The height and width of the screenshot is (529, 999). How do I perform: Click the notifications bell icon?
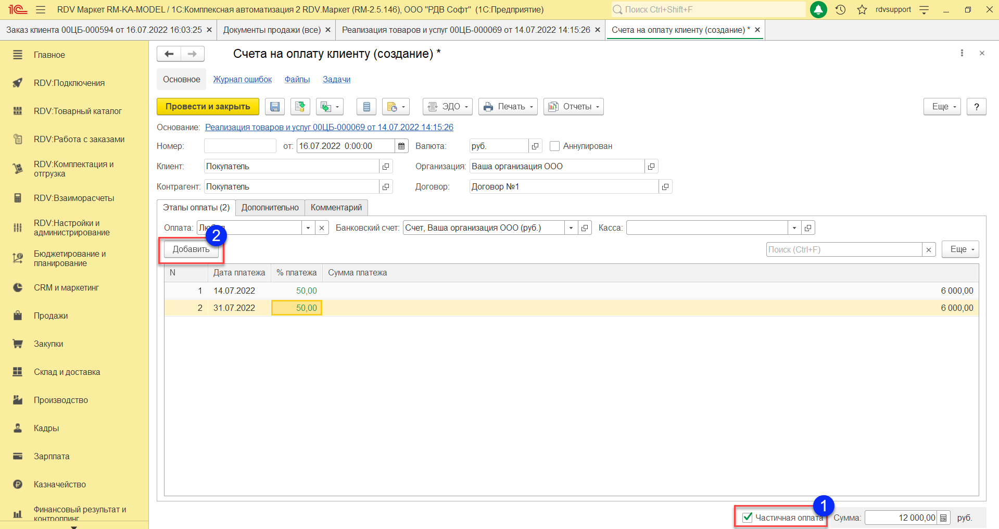coord(818,9)
